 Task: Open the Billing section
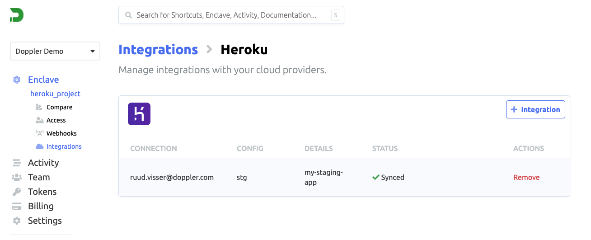pos(41,206)
